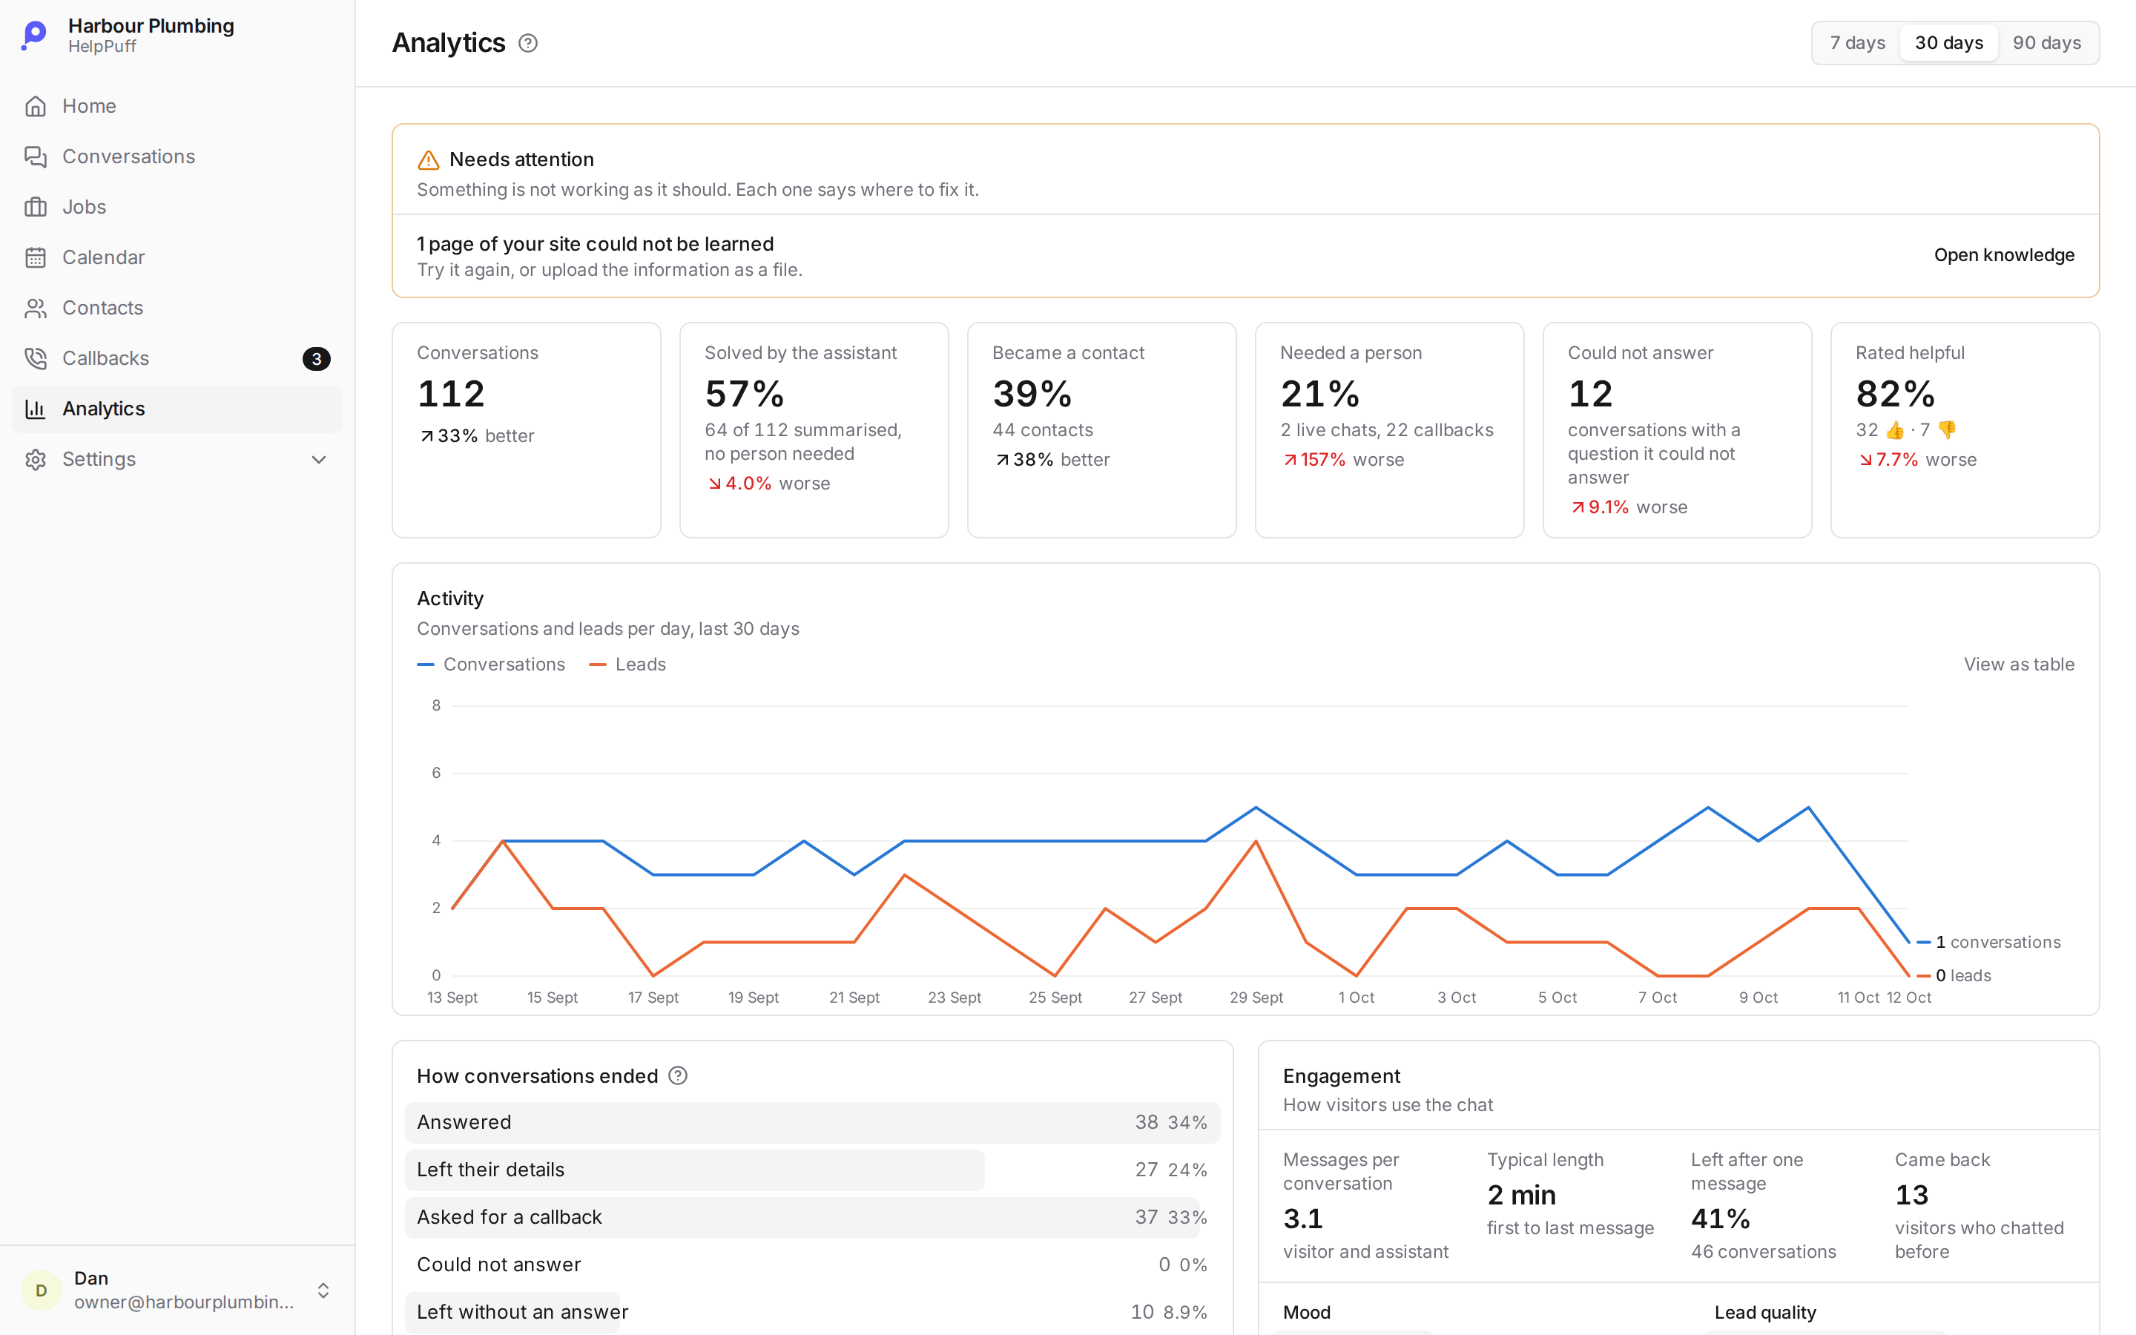Click the Analytics bar chart icon
The width and height of the screenshot is (2136, 1335).
point(36,408)
